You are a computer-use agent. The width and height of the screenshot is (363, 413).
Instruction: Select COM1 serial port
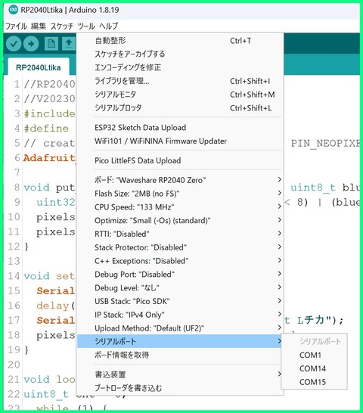(x=315, y=355)
